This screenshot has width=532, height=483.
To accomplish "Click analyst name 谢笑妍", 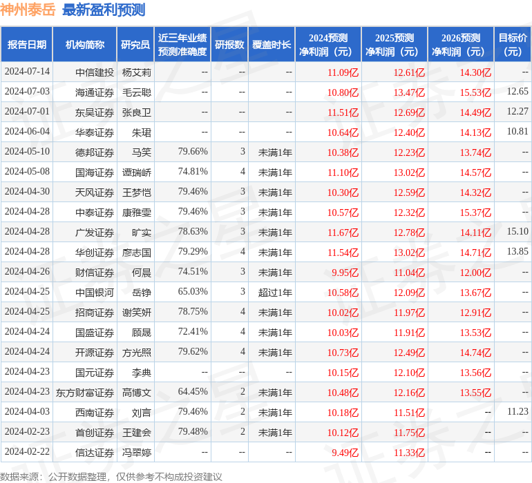I will [x=136, y=312].
